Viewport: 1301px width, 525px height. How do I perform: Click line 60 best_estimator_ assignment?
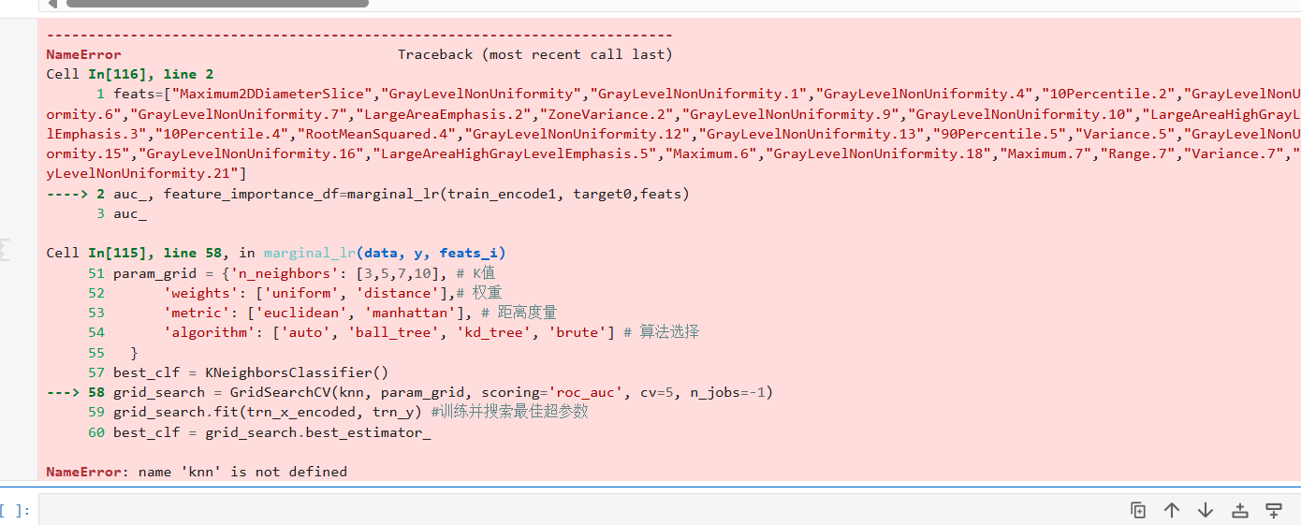pos(272,432)
